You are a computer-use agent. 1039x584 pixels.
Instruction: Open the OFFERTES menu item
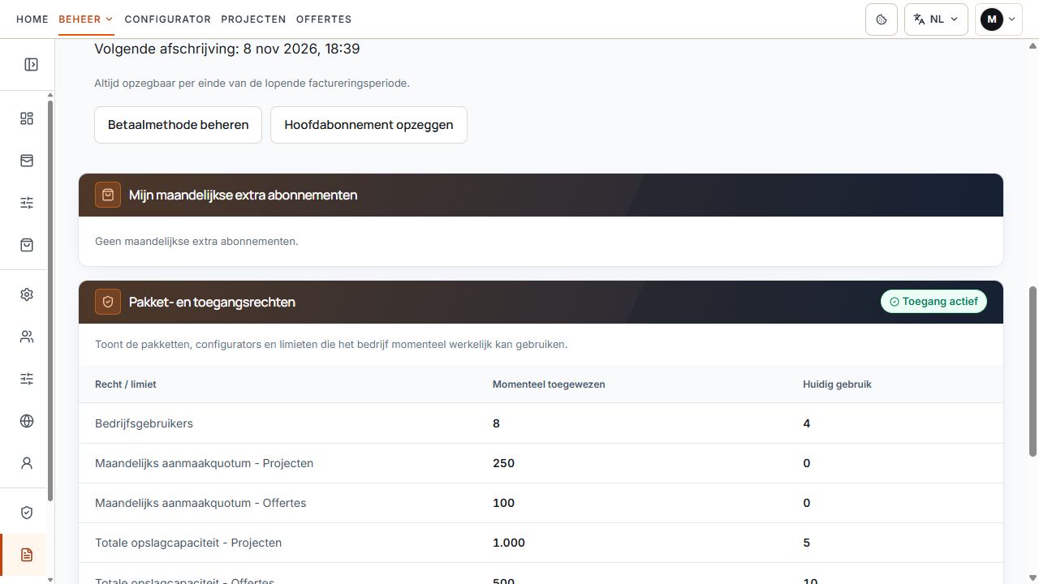[x=324, y=19]
